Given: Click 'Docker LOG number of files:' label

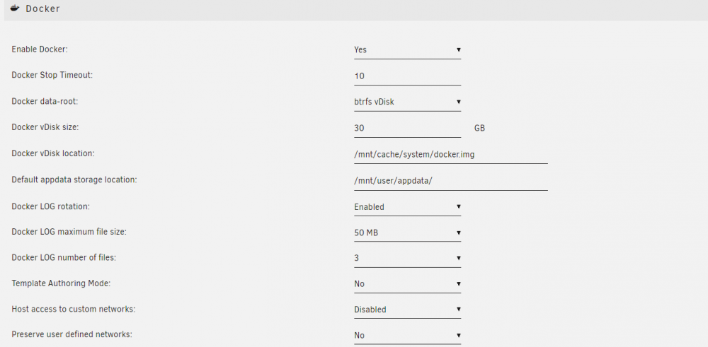Looking at the screenshot, I should pos(64,258).
